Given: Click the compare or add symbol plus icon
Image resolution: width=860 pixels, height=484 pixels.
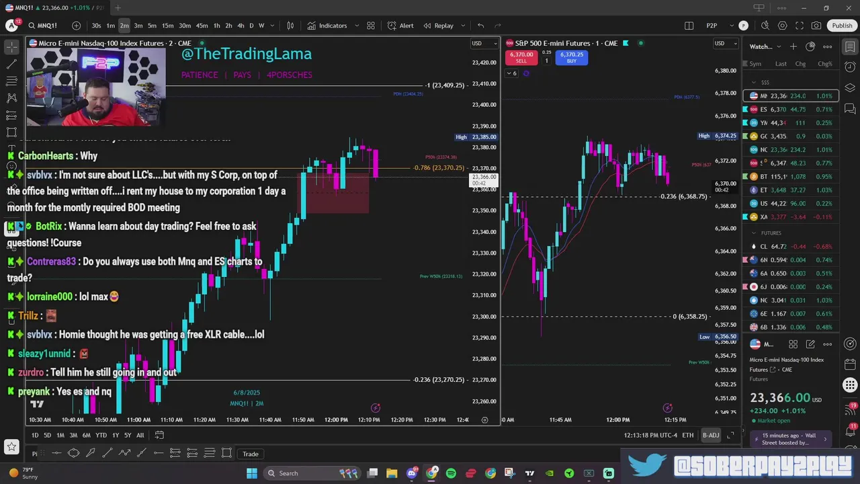Looking at the screenshot, I should 76,26.
